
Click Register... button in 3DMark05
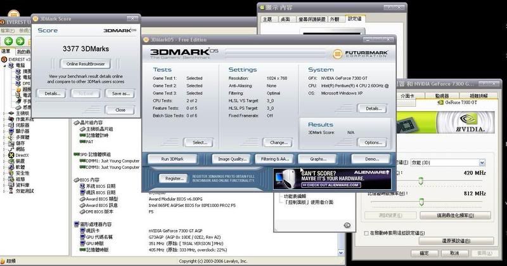174,178
